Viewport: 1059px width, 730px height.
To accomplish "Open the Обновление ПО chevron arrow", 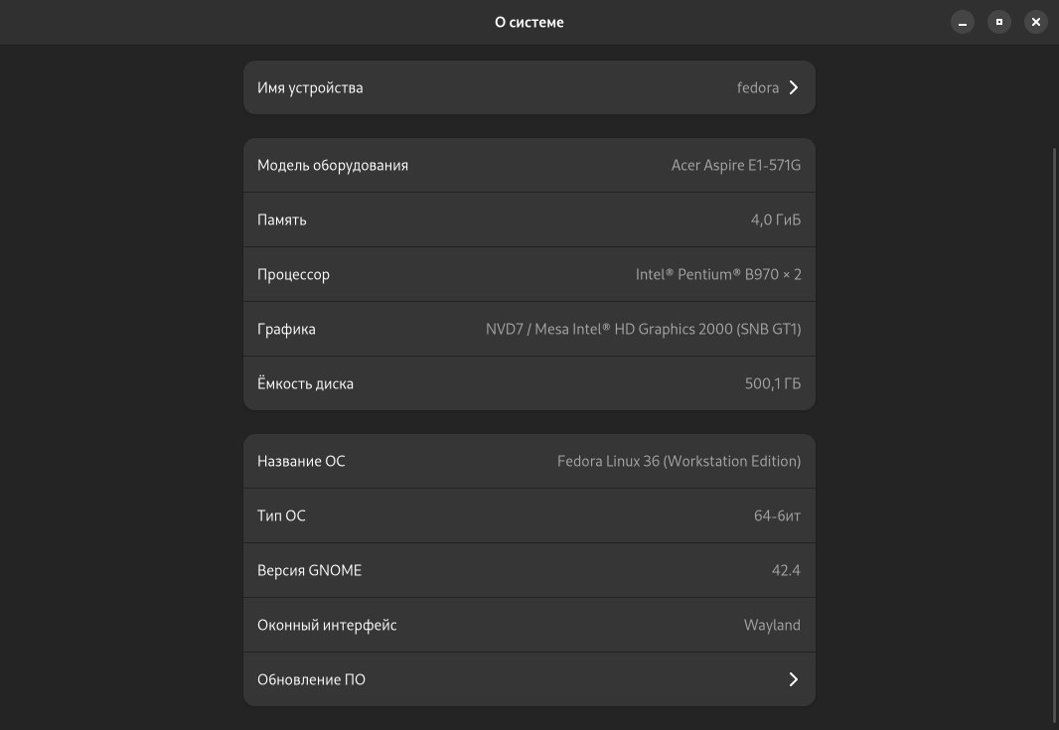I will point(794,679).
